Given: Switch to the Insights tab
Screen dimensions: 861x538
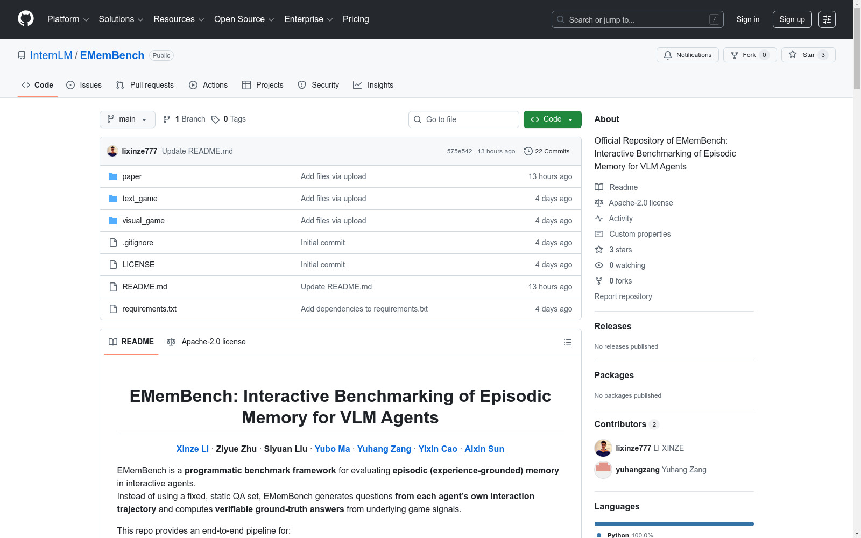Looking at the screenshot, I should tap(373, 85).
